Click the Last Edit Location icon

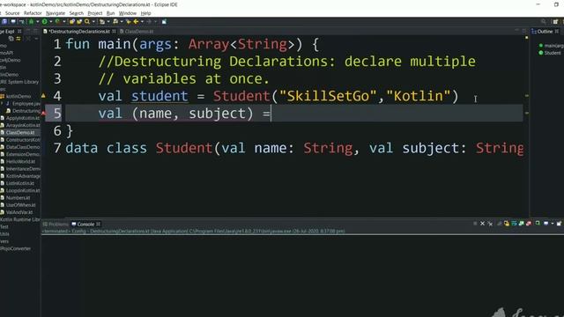point(129,21)
